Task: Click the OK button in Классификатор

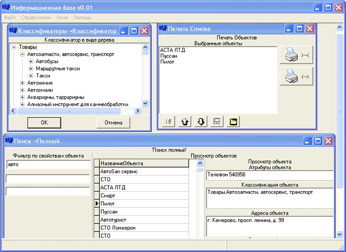Action: pyautogui.click(x=44, y=123)
